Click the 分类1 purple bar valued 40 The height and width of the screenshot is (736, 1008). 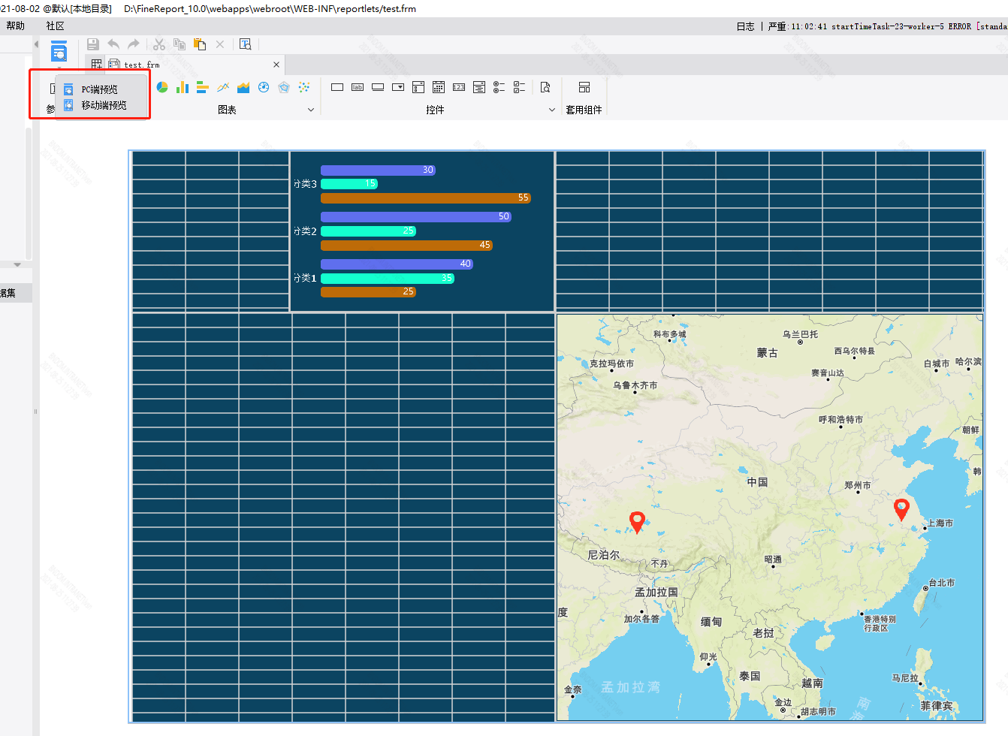pyautogui.click(x=397, y=264)
